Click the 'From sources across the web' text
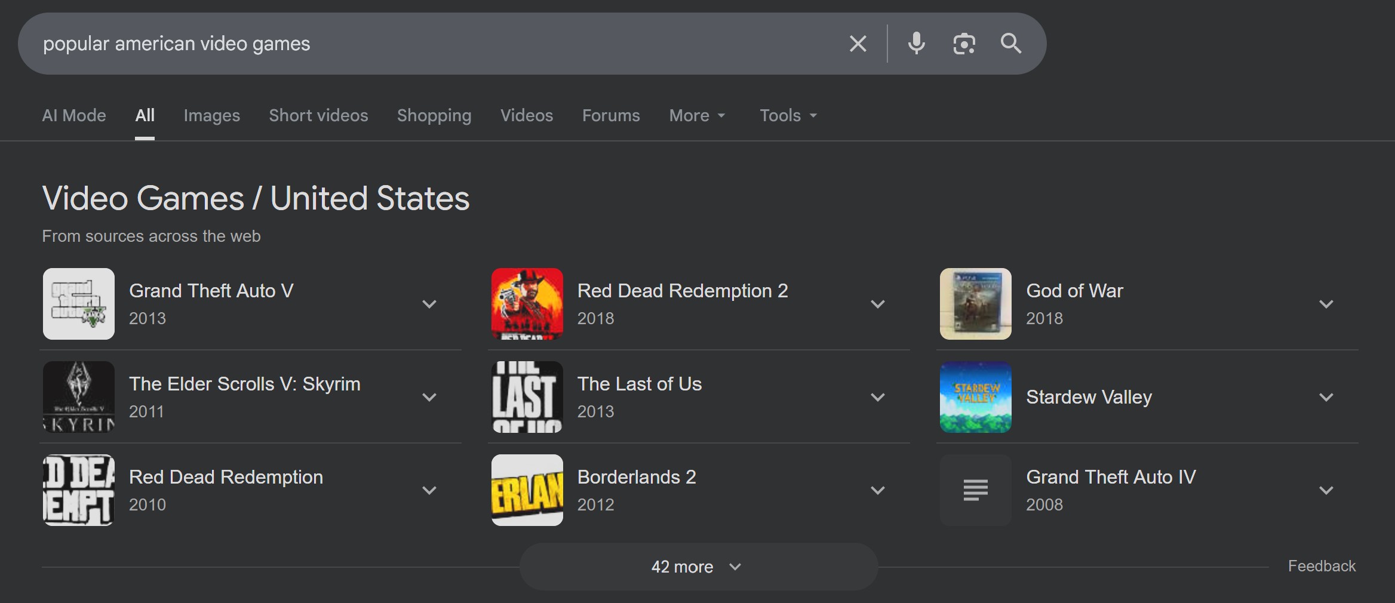The height and width of the screenshot is (603, 1395). tap(151, 236)
